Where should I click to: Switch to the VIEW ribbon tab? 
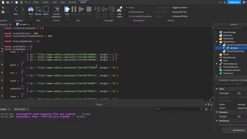coord(63,2)
